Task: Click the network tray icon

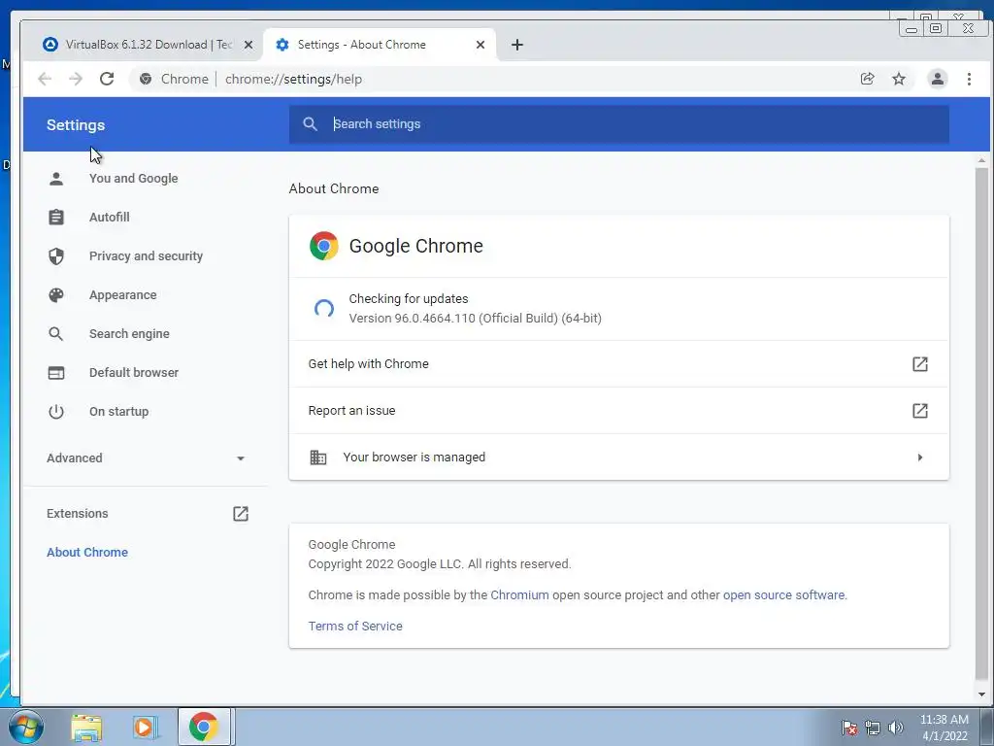Action: [873, 728]
